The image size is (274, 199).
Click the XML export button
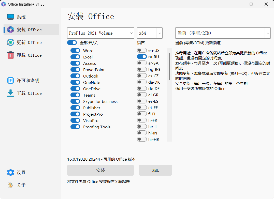155,170
